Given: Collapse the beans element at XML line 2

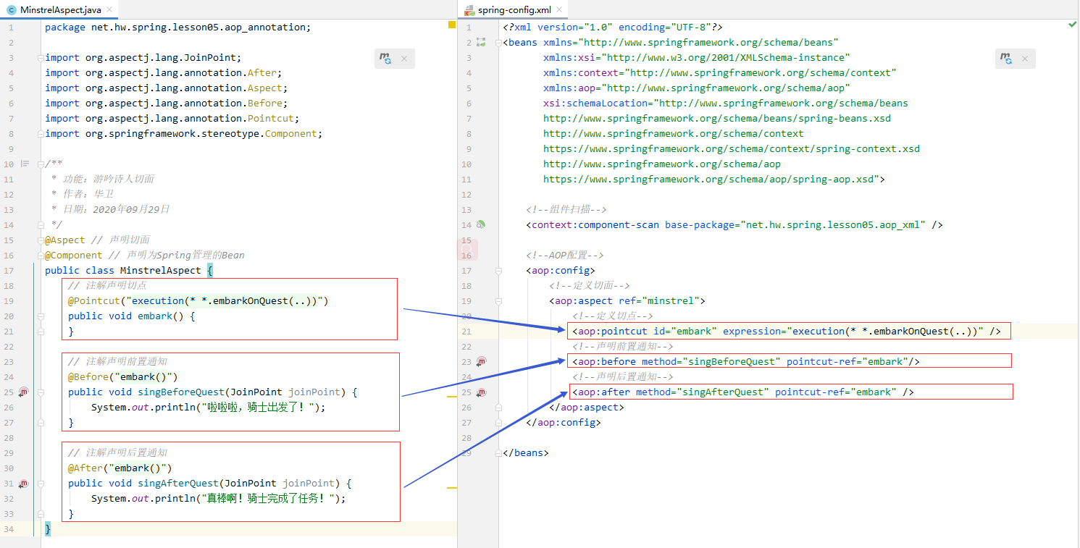Looking at the screenshot, I should tap(499, 42).
